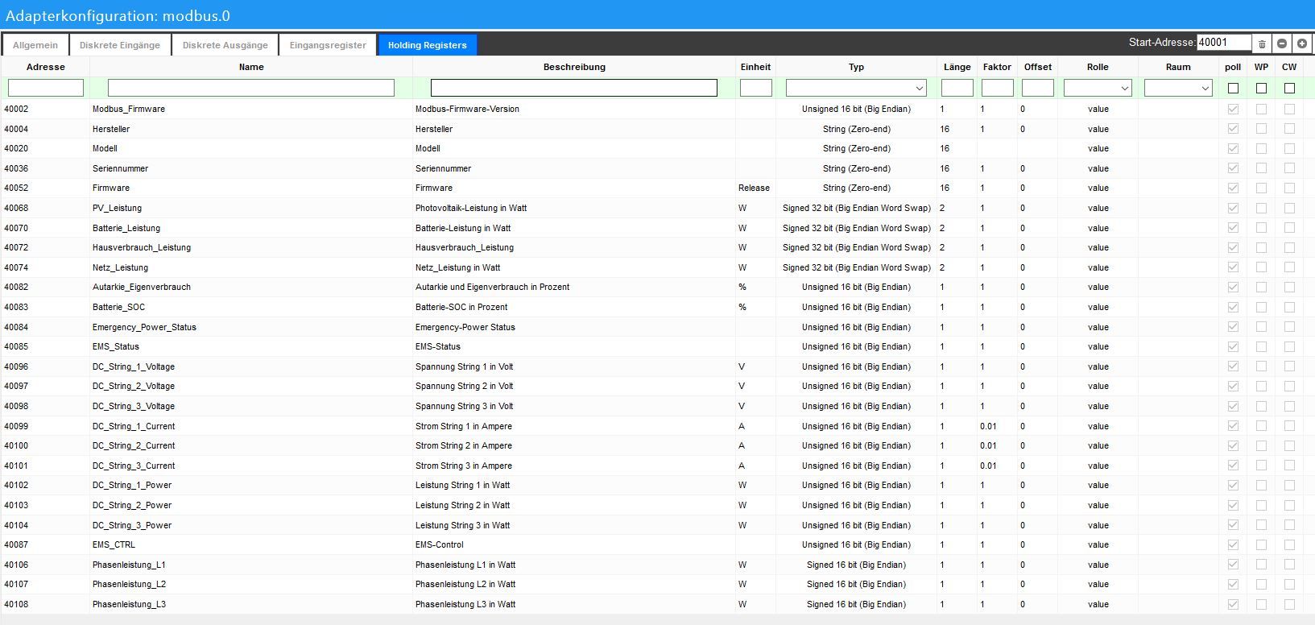Click the Offset filter input
The height and width of the screenshot is (625, 1315).
(x=1038, y=88)
